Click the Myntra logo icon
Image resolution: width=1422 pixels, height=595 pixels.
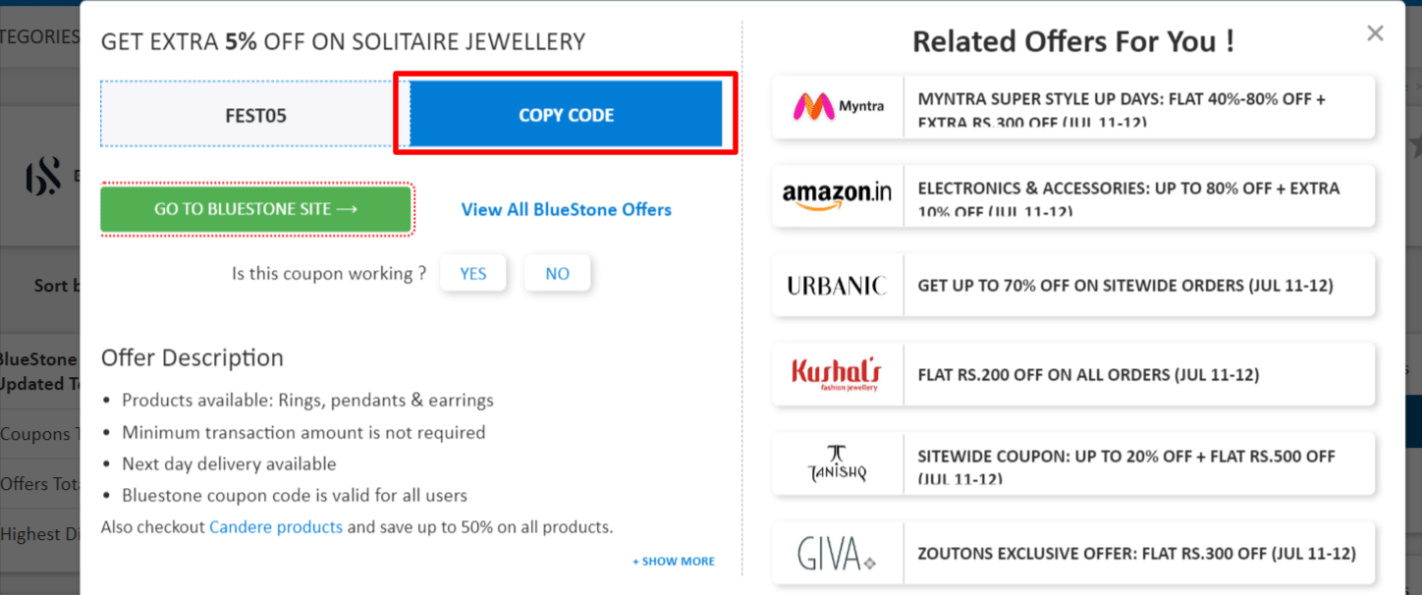point(838,106)
